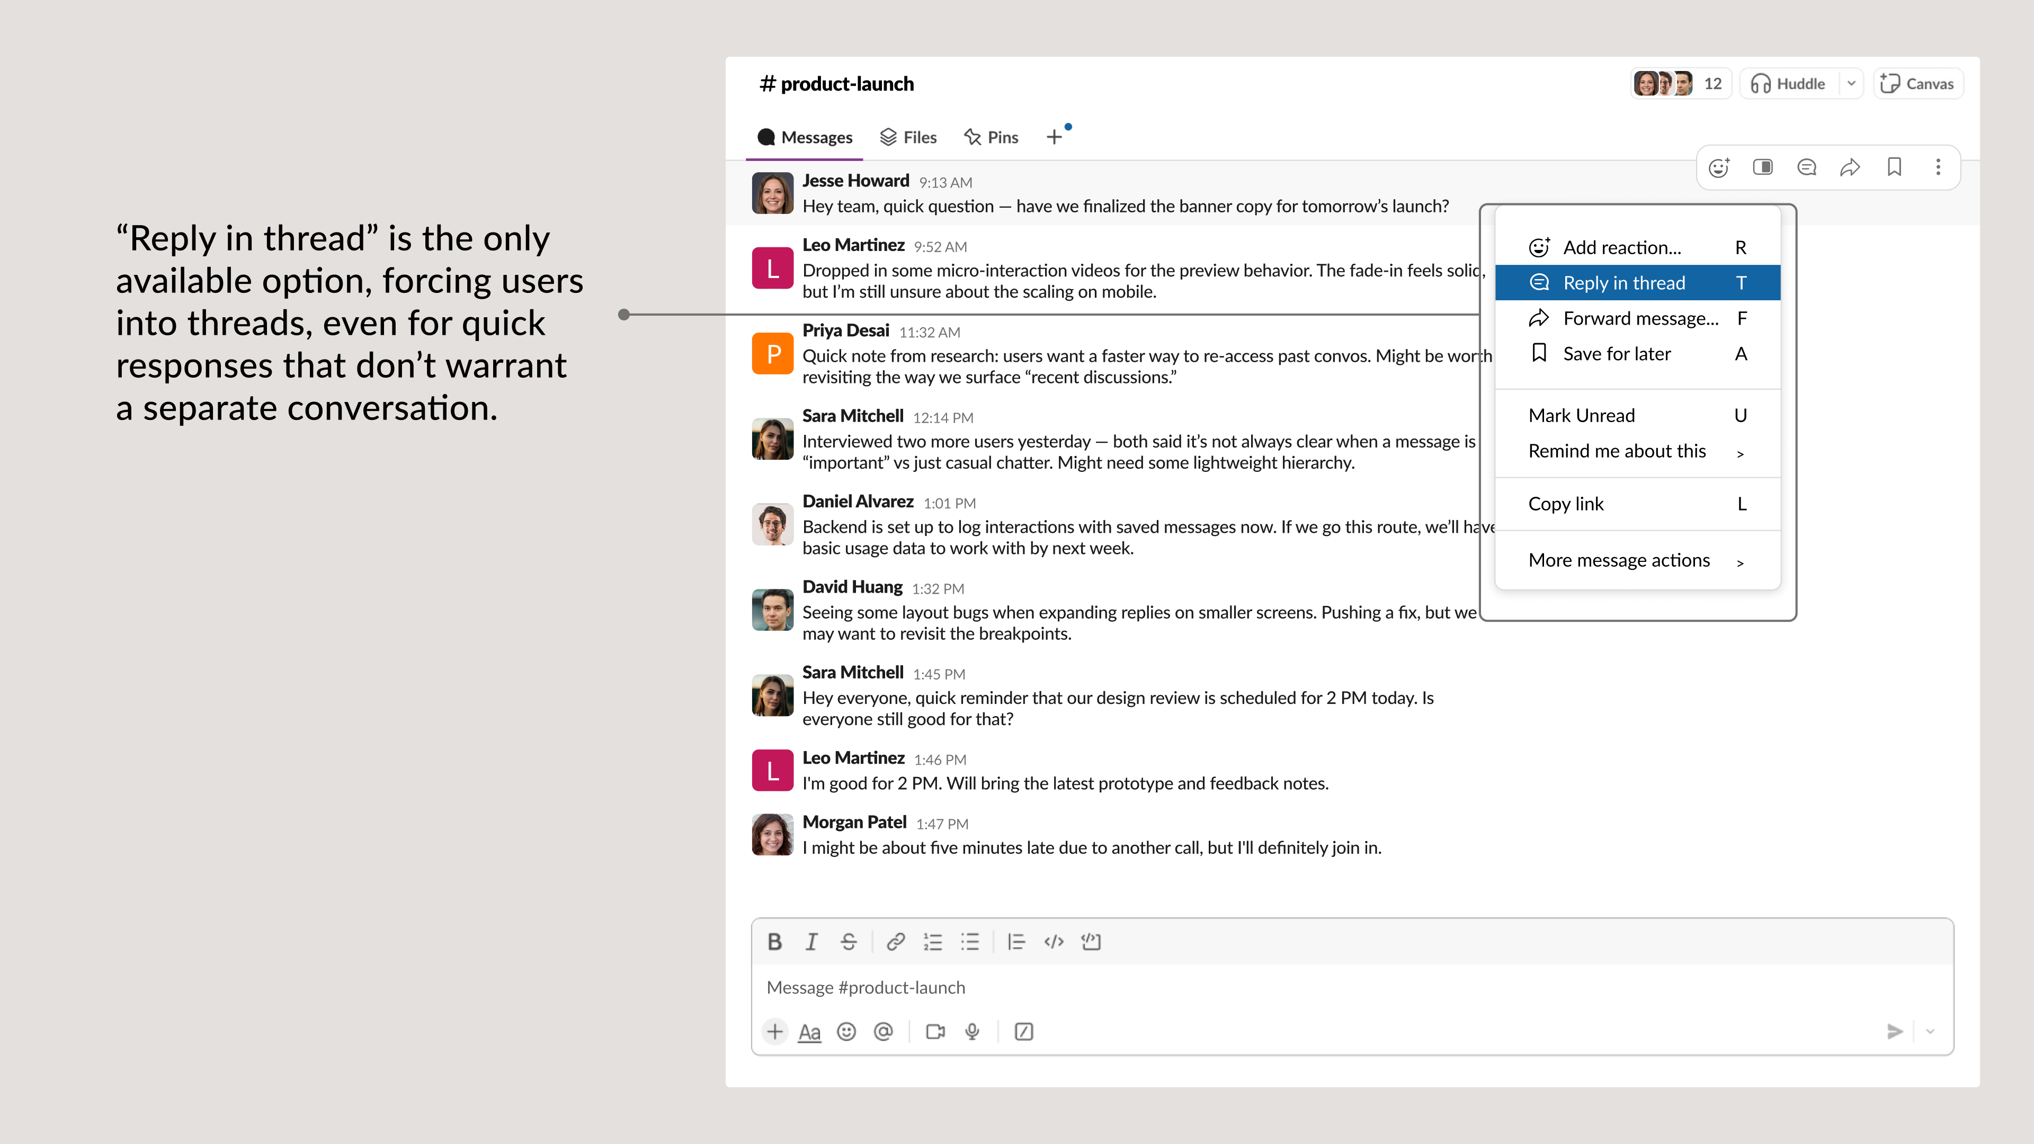Image resolution: width=2034 pixels, height=1144 pixels.
Task: Open three-dot more actions menu
Action: (1938, 167)
